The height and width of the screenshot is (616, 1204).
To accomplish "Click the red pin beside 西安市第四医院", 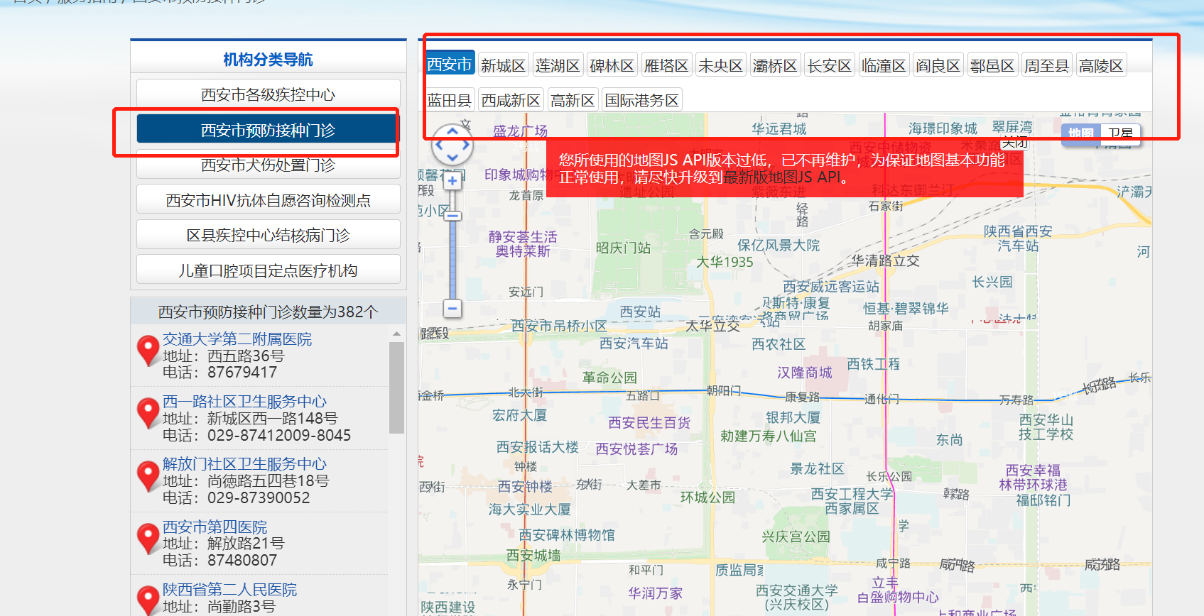I will point(148,538).
